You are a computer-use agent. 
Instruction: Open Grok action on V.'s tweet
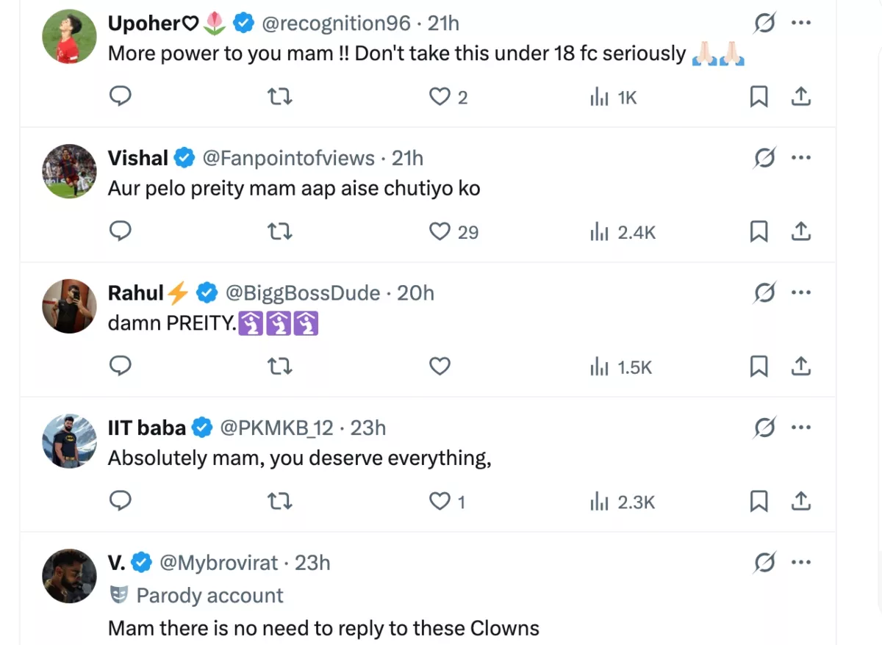pos(764,563)
